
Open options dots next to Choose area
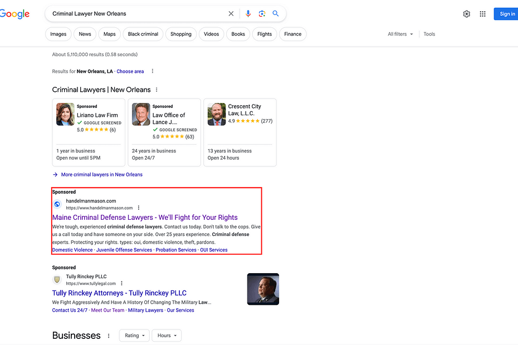click(152, 71)
